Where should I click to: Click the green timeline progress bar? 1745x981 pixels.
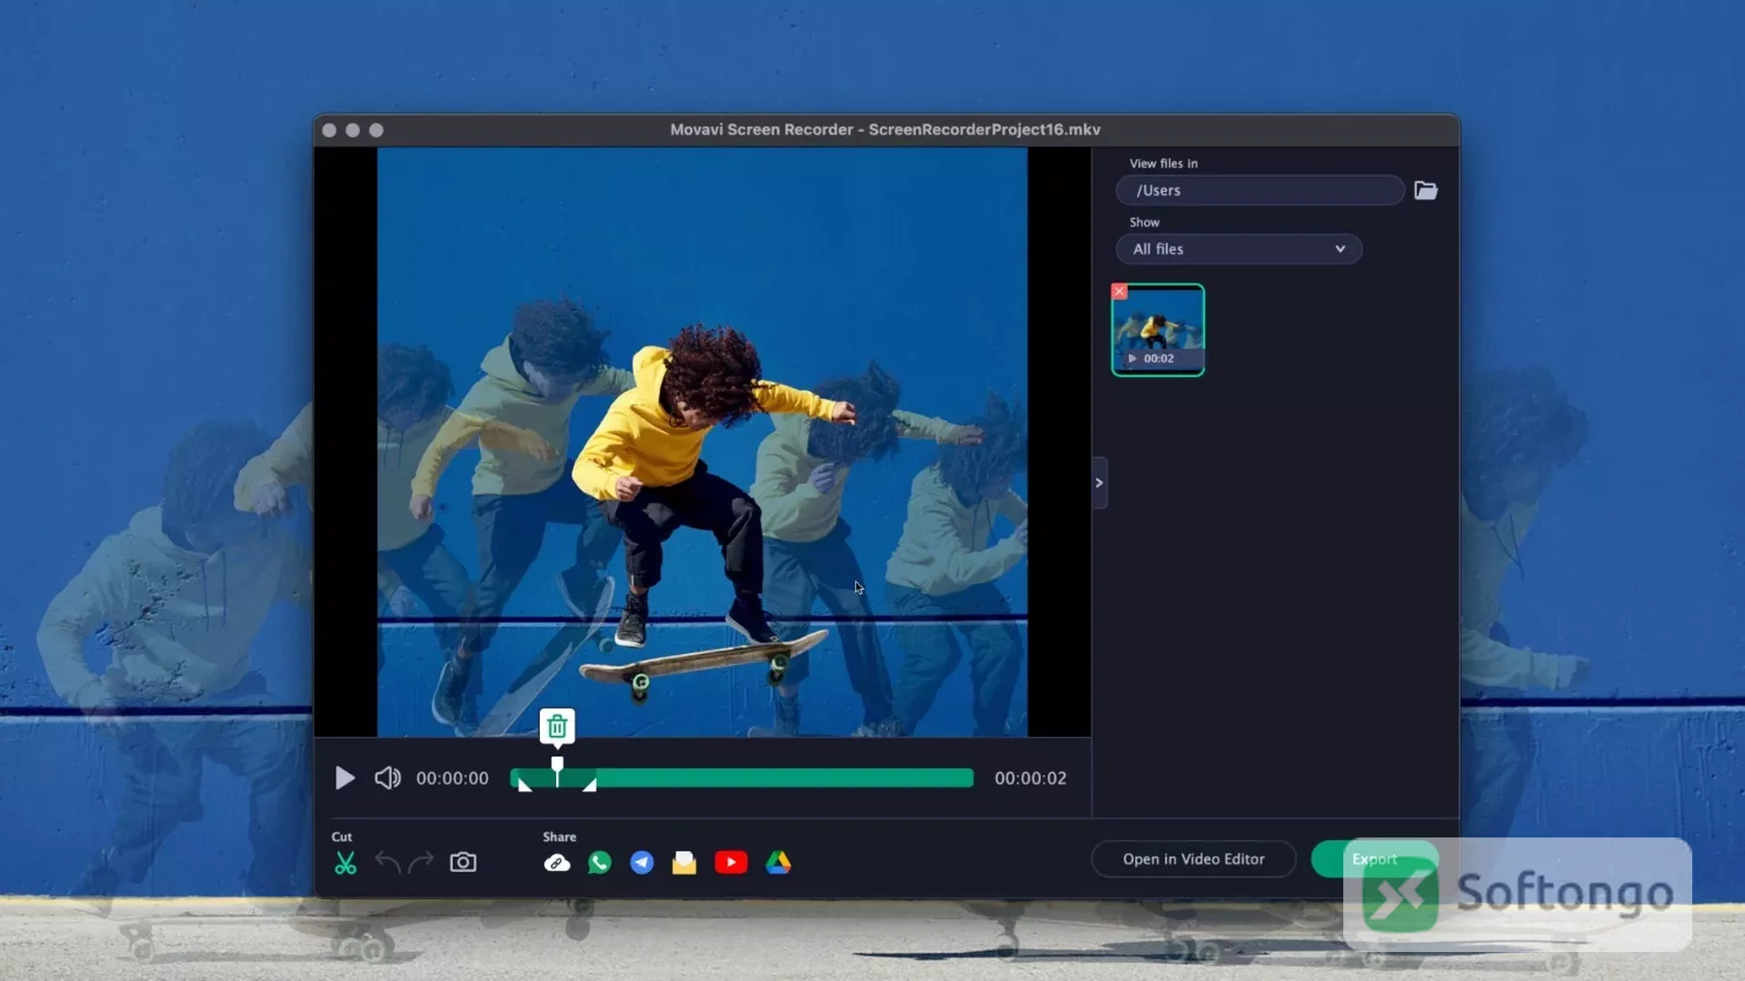click(x=742, y=778)
